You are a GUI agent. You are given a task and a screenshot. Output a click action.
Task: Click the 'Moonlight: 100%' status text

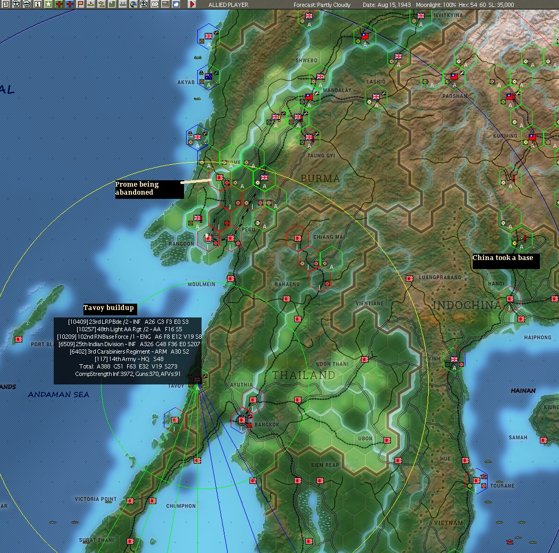(x=436, y=5)
